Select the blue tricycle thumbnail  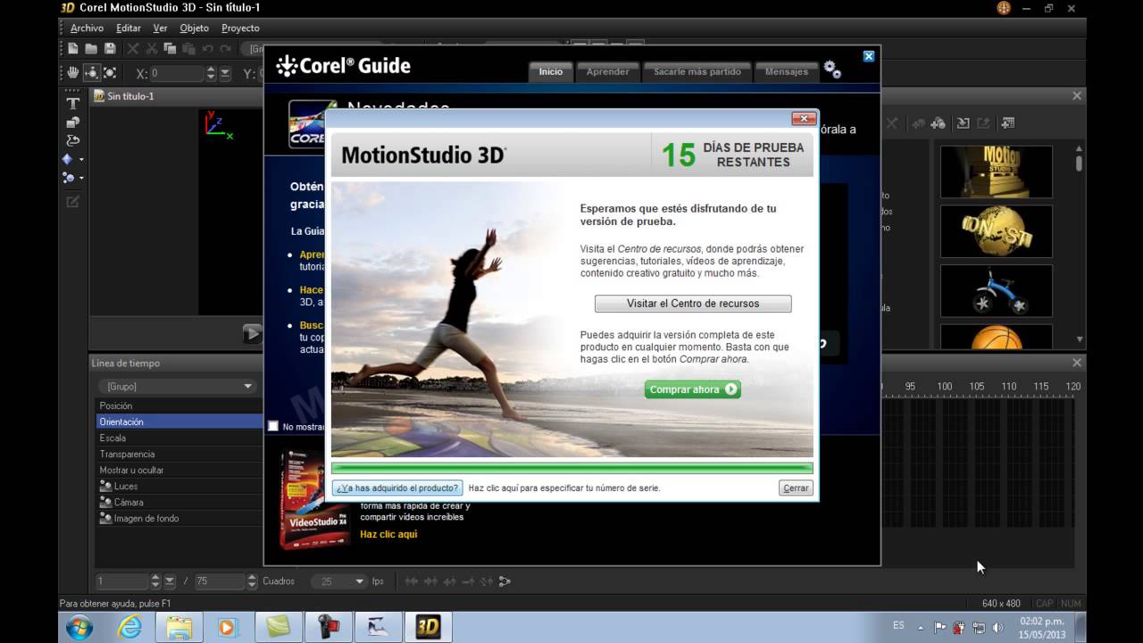point(997,291)
